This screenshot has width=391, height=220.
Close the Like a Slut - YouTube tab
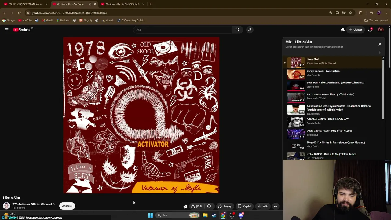95,4
